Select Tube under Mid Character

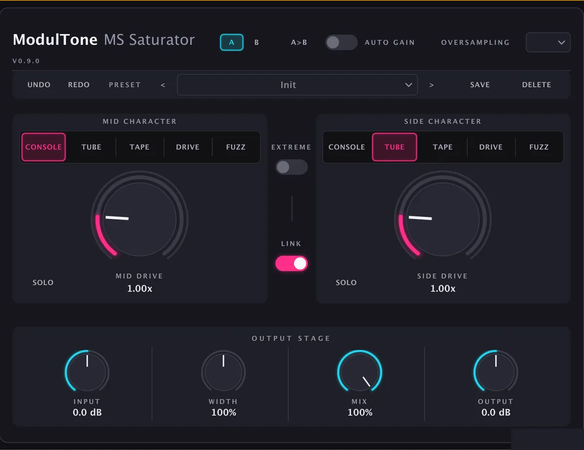pyautogui.click(x=91, y=147)
